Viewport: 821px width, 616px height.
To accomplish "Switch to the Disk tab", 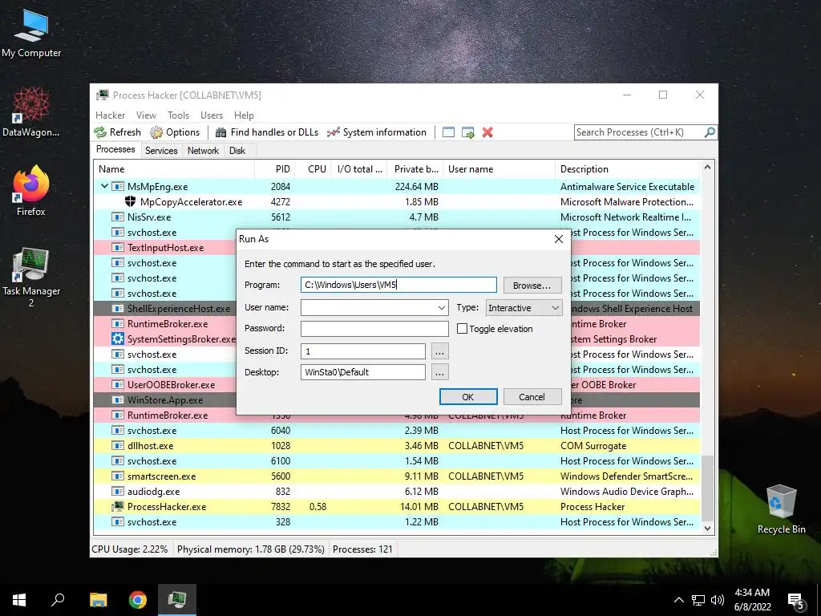I will pos(237,150).
